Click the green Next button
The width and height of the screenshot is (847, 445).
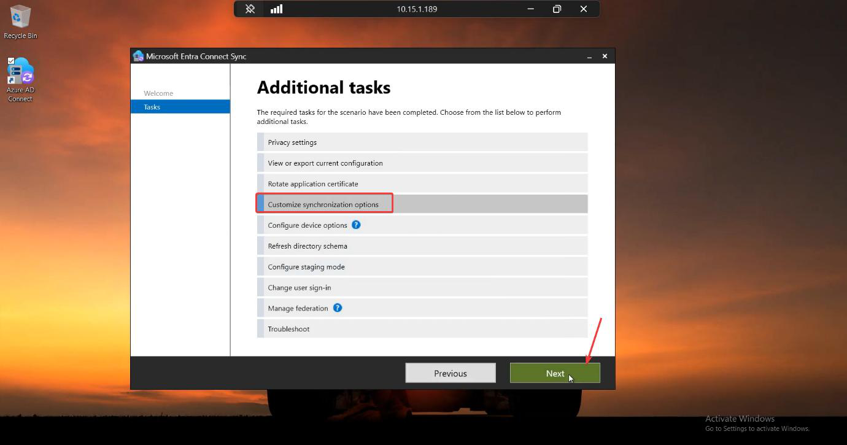tap(555, 373)
